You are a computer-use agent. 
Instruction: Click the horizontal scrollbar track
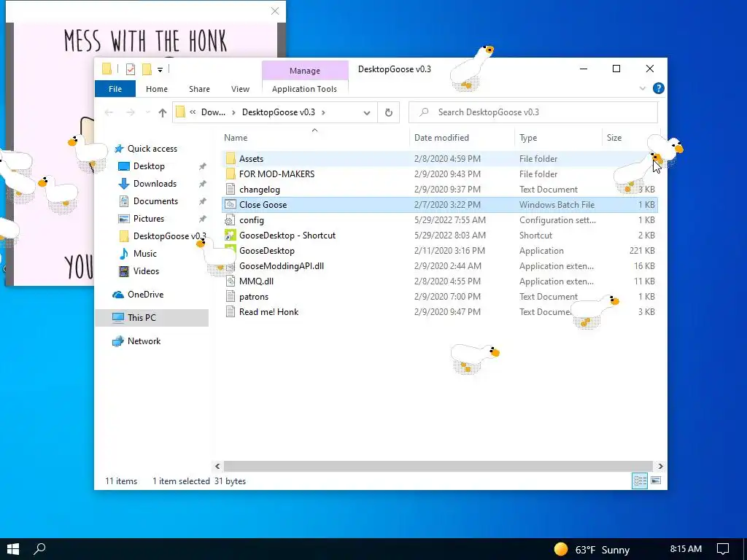tap(438, 466)
